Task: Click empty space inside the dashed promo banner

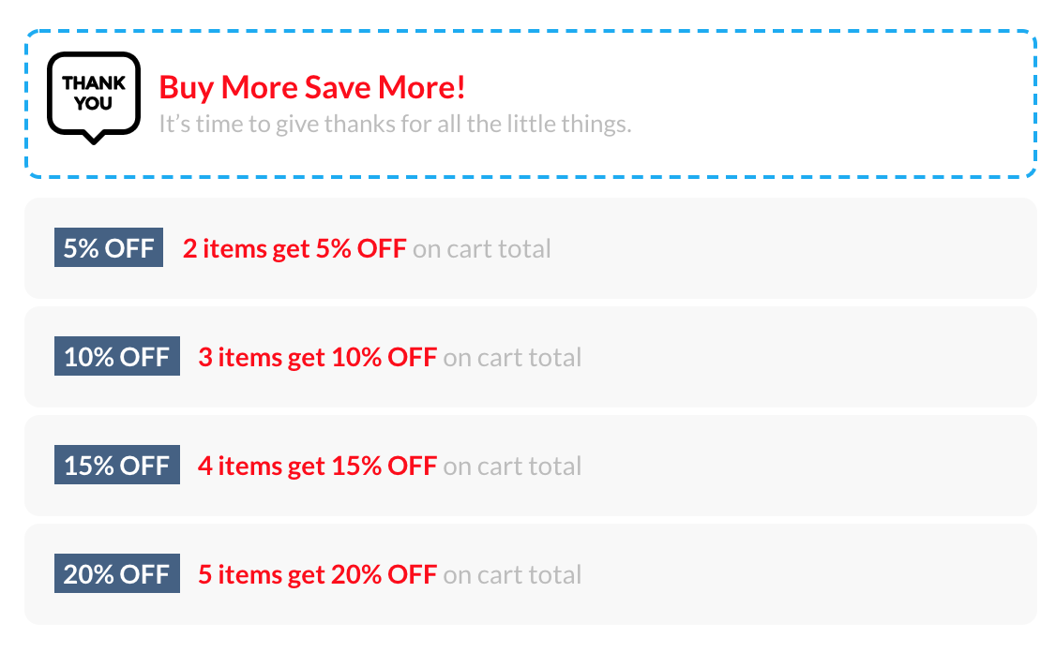Action: [825, 103]
